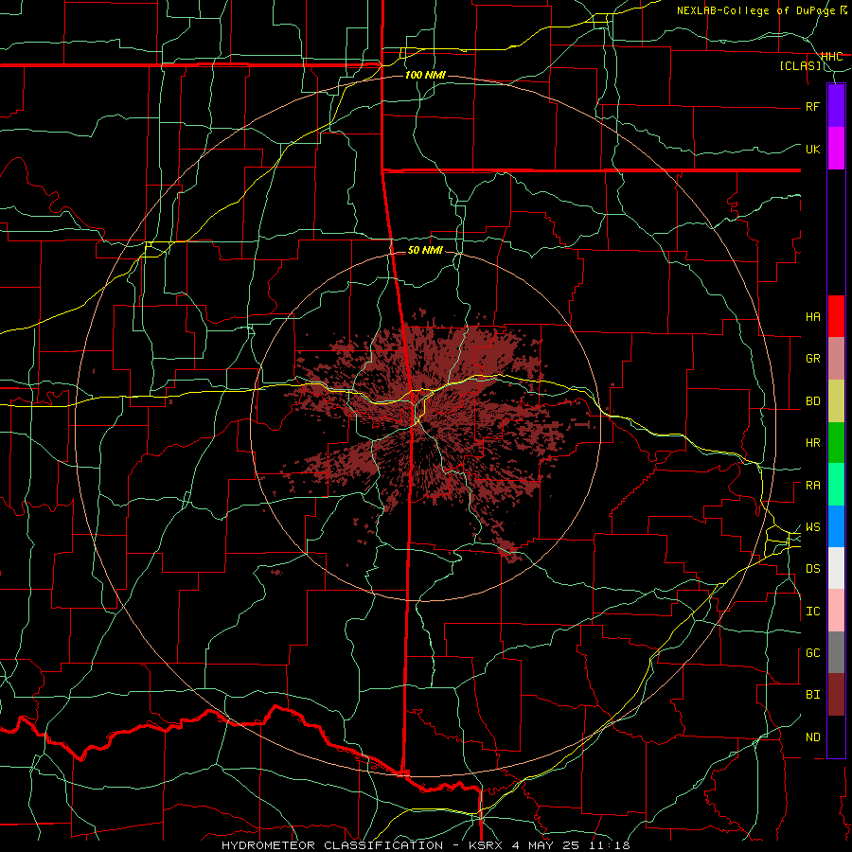Click the Hydrometeor Classification KSRX title text
Screen dimensions: 852x852
[x=425, y=845]
